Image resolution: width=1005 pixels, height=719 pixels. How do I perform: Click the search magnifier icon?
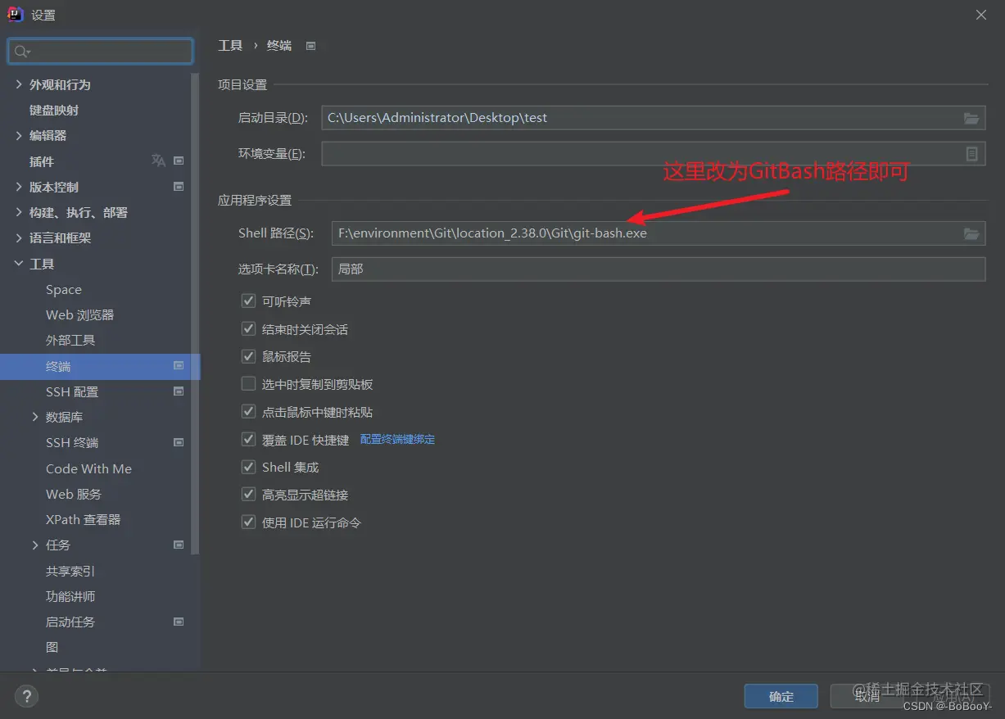tap(21, 52)
